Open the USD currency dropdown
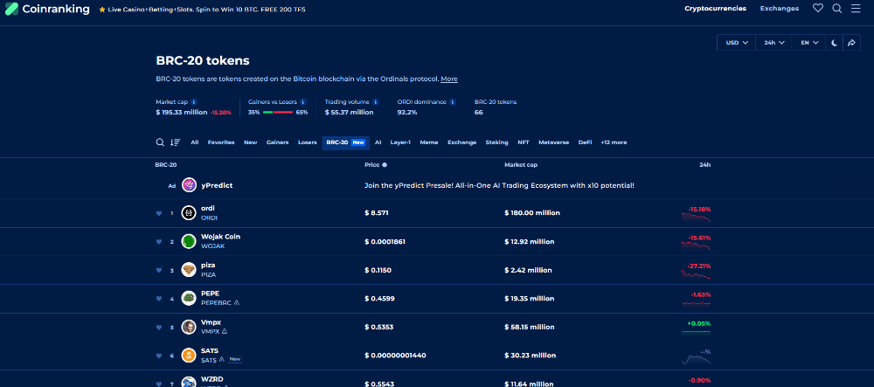The image size is (874, 387). pos(736,43)
